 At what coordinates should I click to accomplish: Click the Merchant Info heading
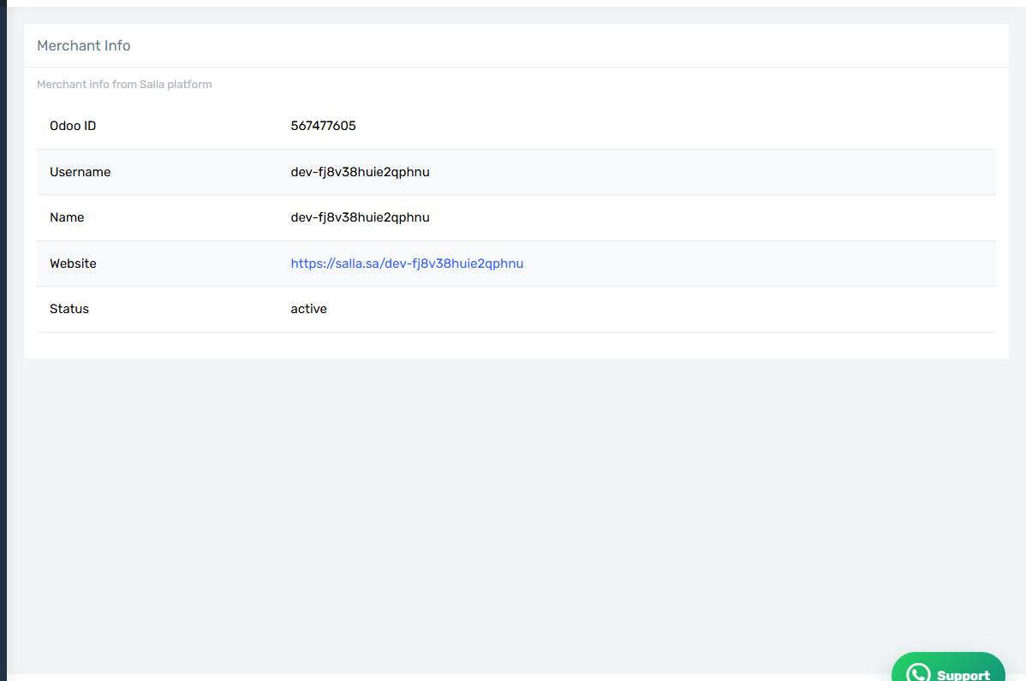click(84, 45)
